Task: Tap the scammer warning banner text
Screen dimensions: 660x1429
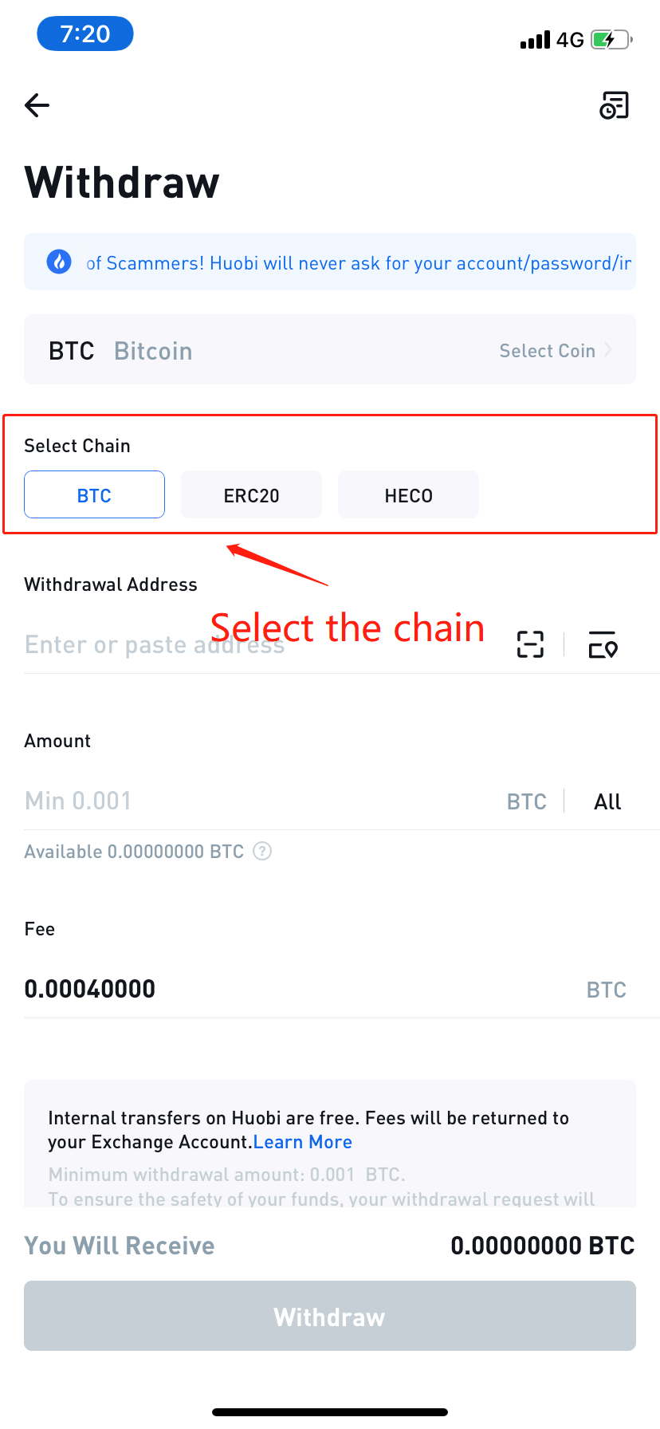Action: [359, 263]
